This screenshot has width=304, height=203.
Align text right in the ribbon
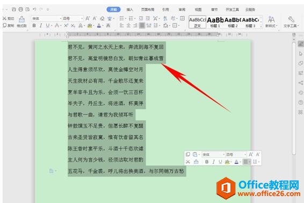click(135, 25)
